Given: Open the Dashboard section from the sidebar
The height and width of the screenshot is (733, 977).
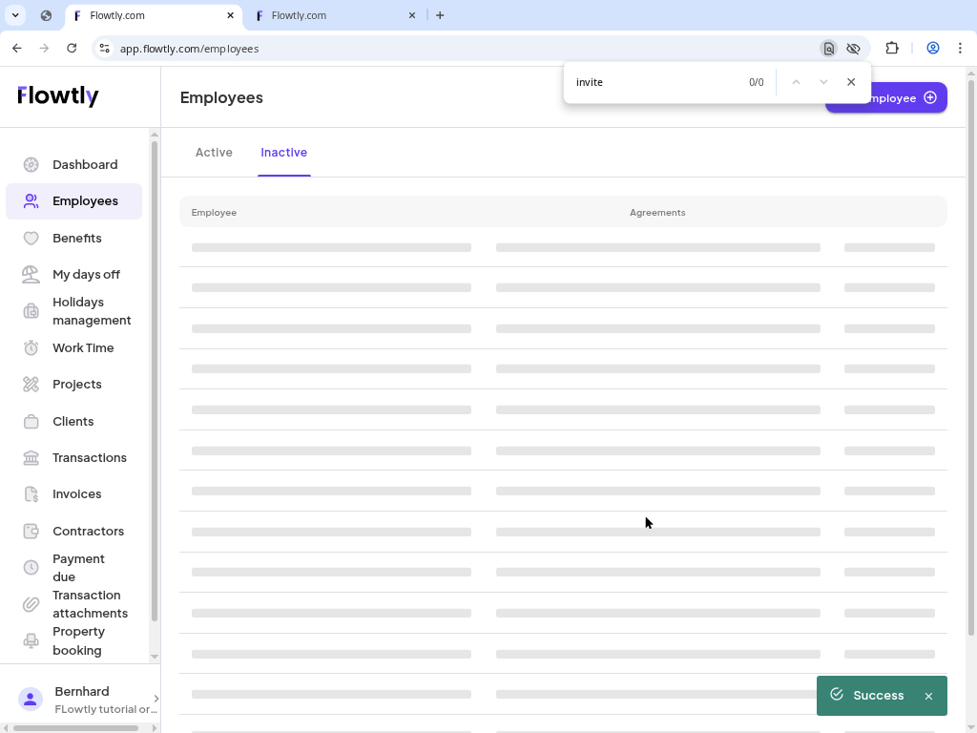Looking at the screenshot, I should [85, 164].
